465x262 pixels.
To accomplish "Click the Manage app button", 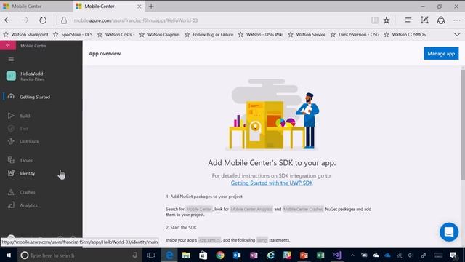I will point(441,53).
